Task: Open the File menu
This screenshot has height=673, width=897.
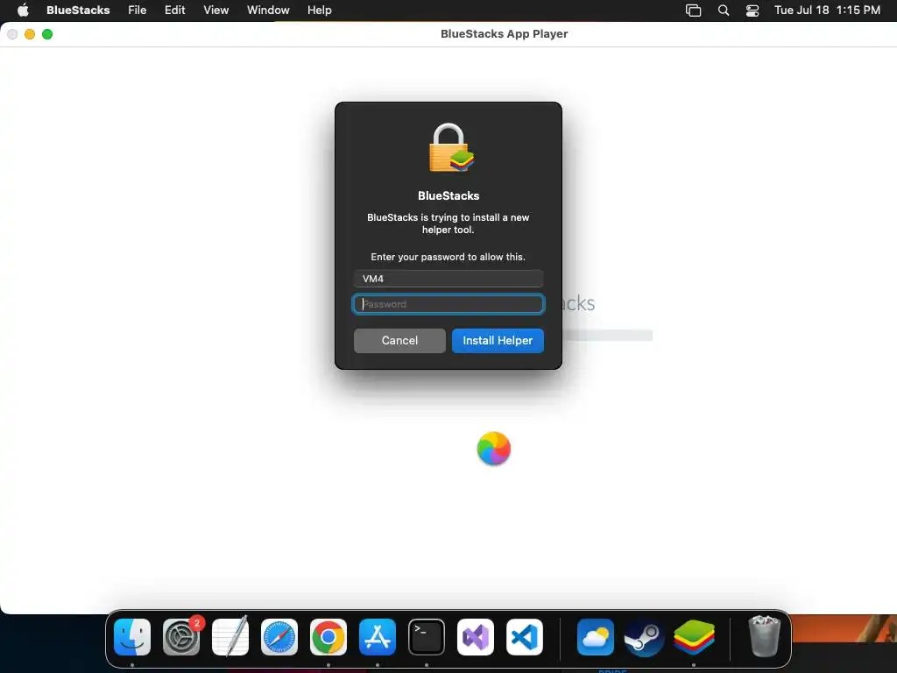Action: click(137, 11)
